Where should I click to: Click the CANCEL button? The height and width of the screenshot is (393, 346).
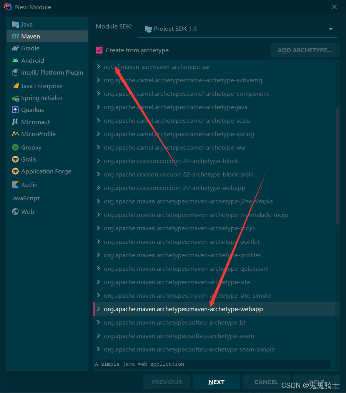(266, 382)
